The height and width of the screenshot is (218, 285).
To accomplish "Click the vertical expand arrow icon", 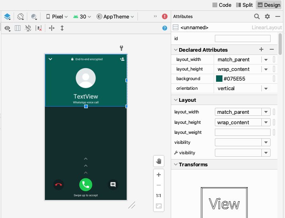I will click(x=62, y=28).
